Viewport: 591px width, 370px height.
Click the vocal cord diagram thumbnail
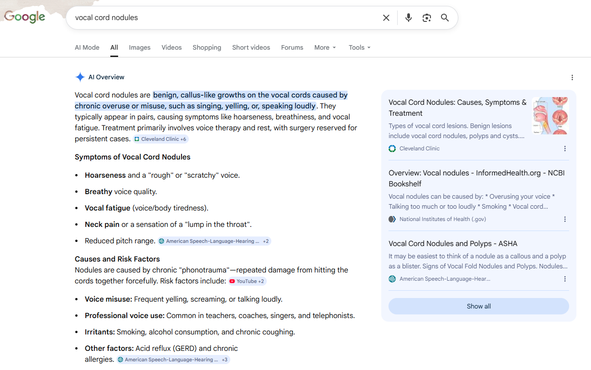coord(550,116)
